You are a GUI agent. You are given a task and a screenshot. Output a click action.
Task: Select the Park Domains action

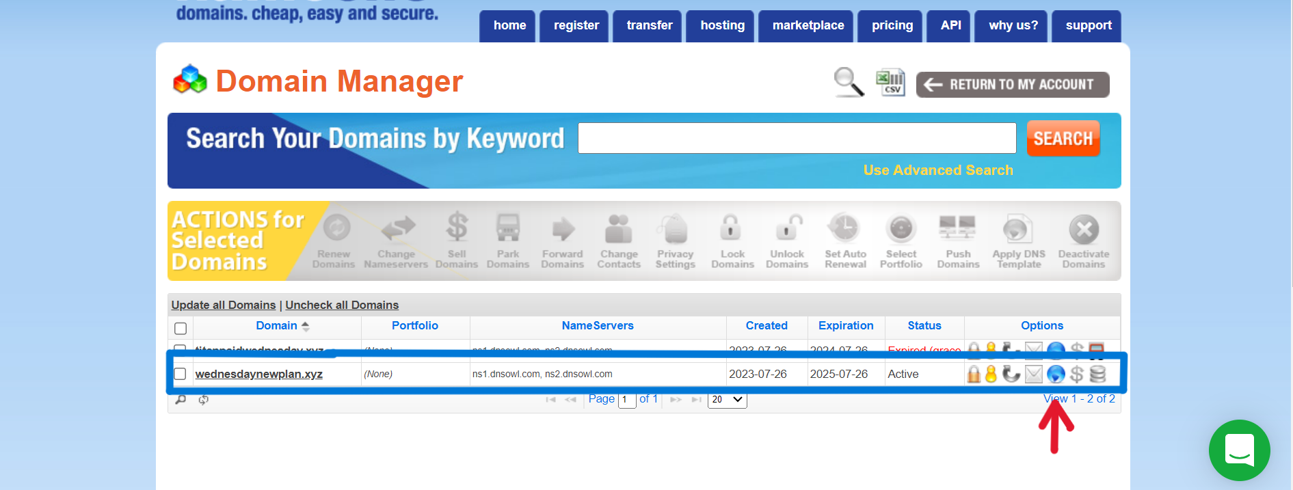click(508, 241)
